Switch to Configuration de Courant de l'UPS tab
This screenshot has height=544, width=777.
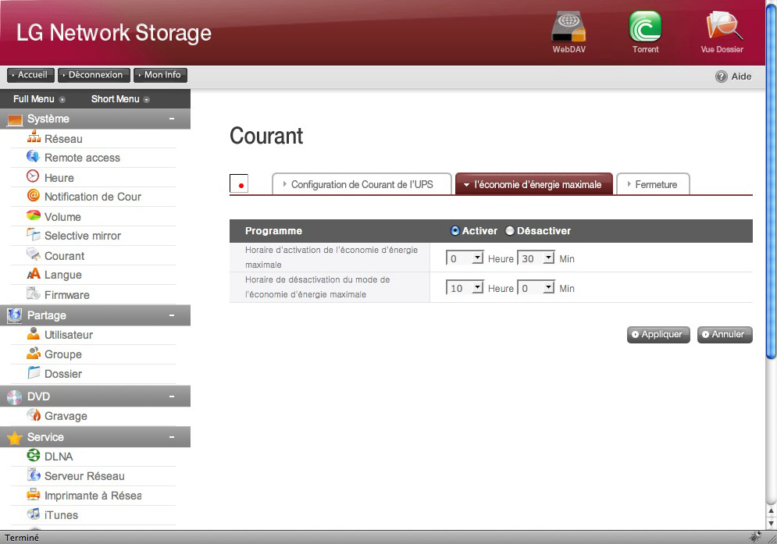point(362,185)
